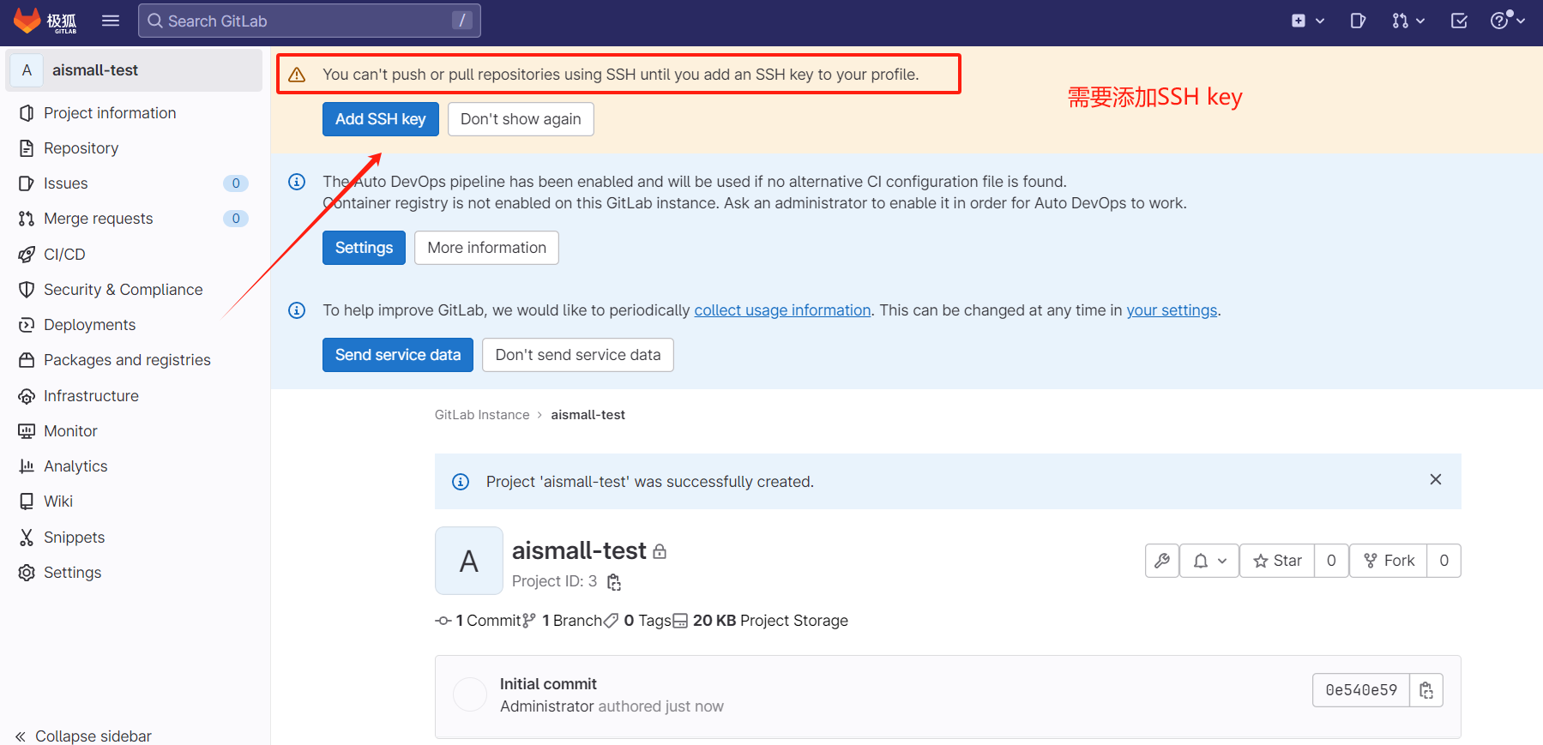The width and height of the screenshot is (1543, 745).
Task: Click the Merge requests count badge 0
Action: pyautogui.click(x=236, y=219)
